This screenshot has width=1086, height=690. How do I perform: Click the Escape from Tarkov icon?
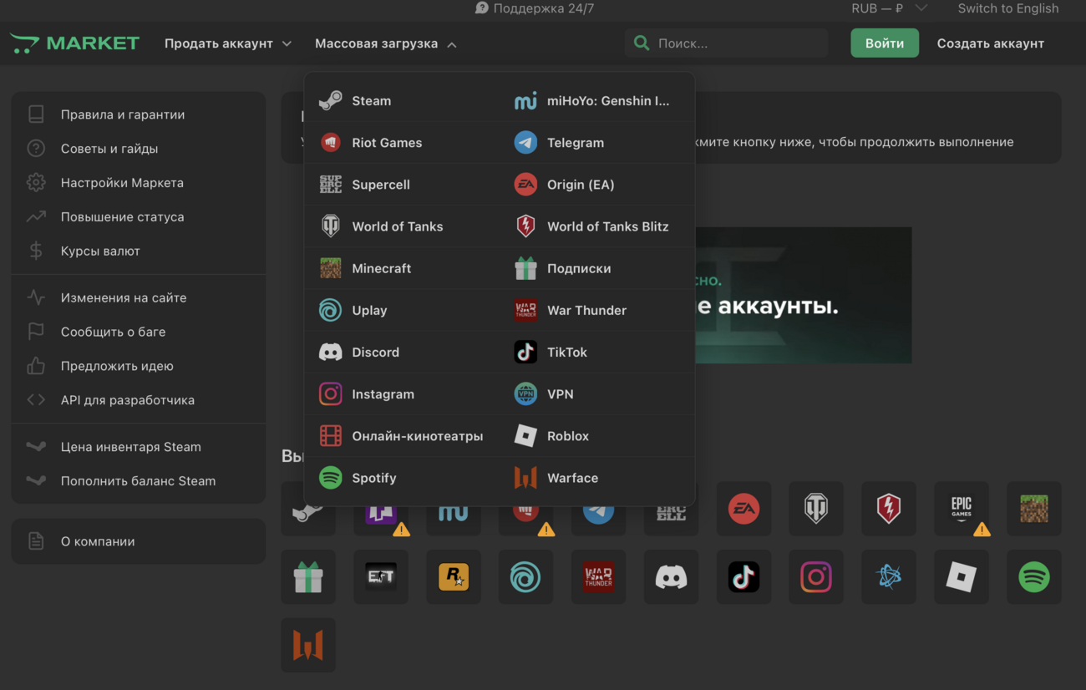tap(381, 576)
